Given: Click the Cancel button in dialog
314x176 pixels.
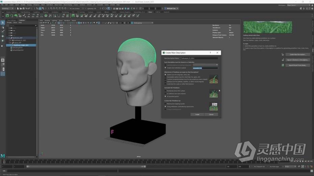Looking at the screenshot, I should [x=211, y=114].
